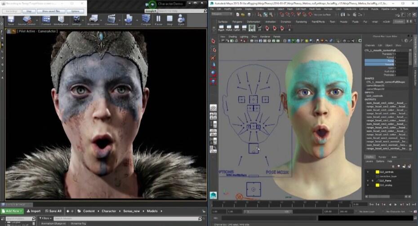Select Maya's Paint Selection tool

(213, 58)
